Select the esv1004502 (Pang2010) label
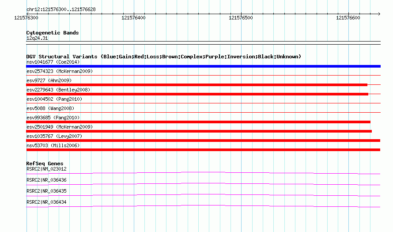Viewport: 393px width, 232px height. (x=54, y=99)
